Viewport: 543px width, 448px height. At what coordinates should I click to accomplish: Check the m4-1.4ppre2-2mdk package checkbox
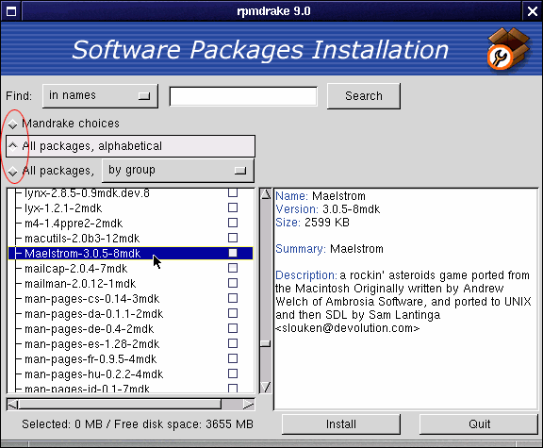click(233, 223)
